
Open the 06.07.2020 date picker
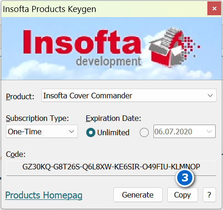pos(184,132)
